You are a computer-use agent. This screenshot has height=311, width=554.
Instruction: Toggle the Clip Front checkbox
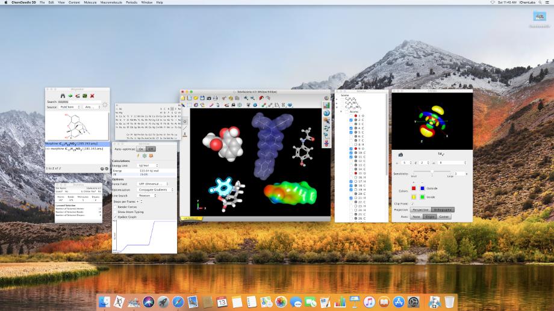[x=412, y=204]
